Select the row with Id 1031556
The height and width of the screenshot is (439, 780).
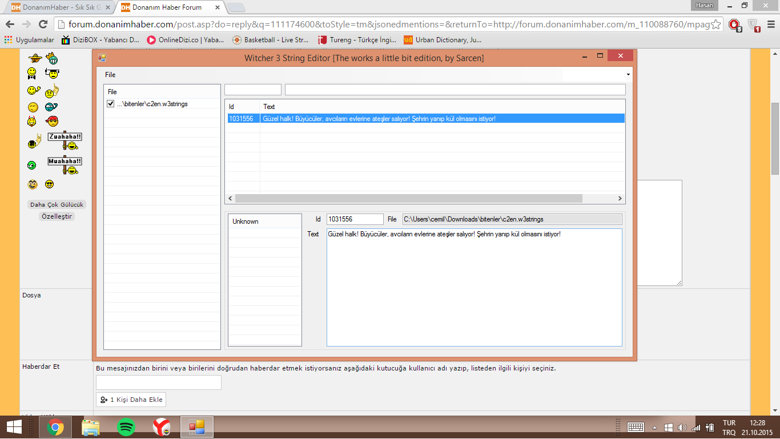pyautogui.click(x=425, y=118)
